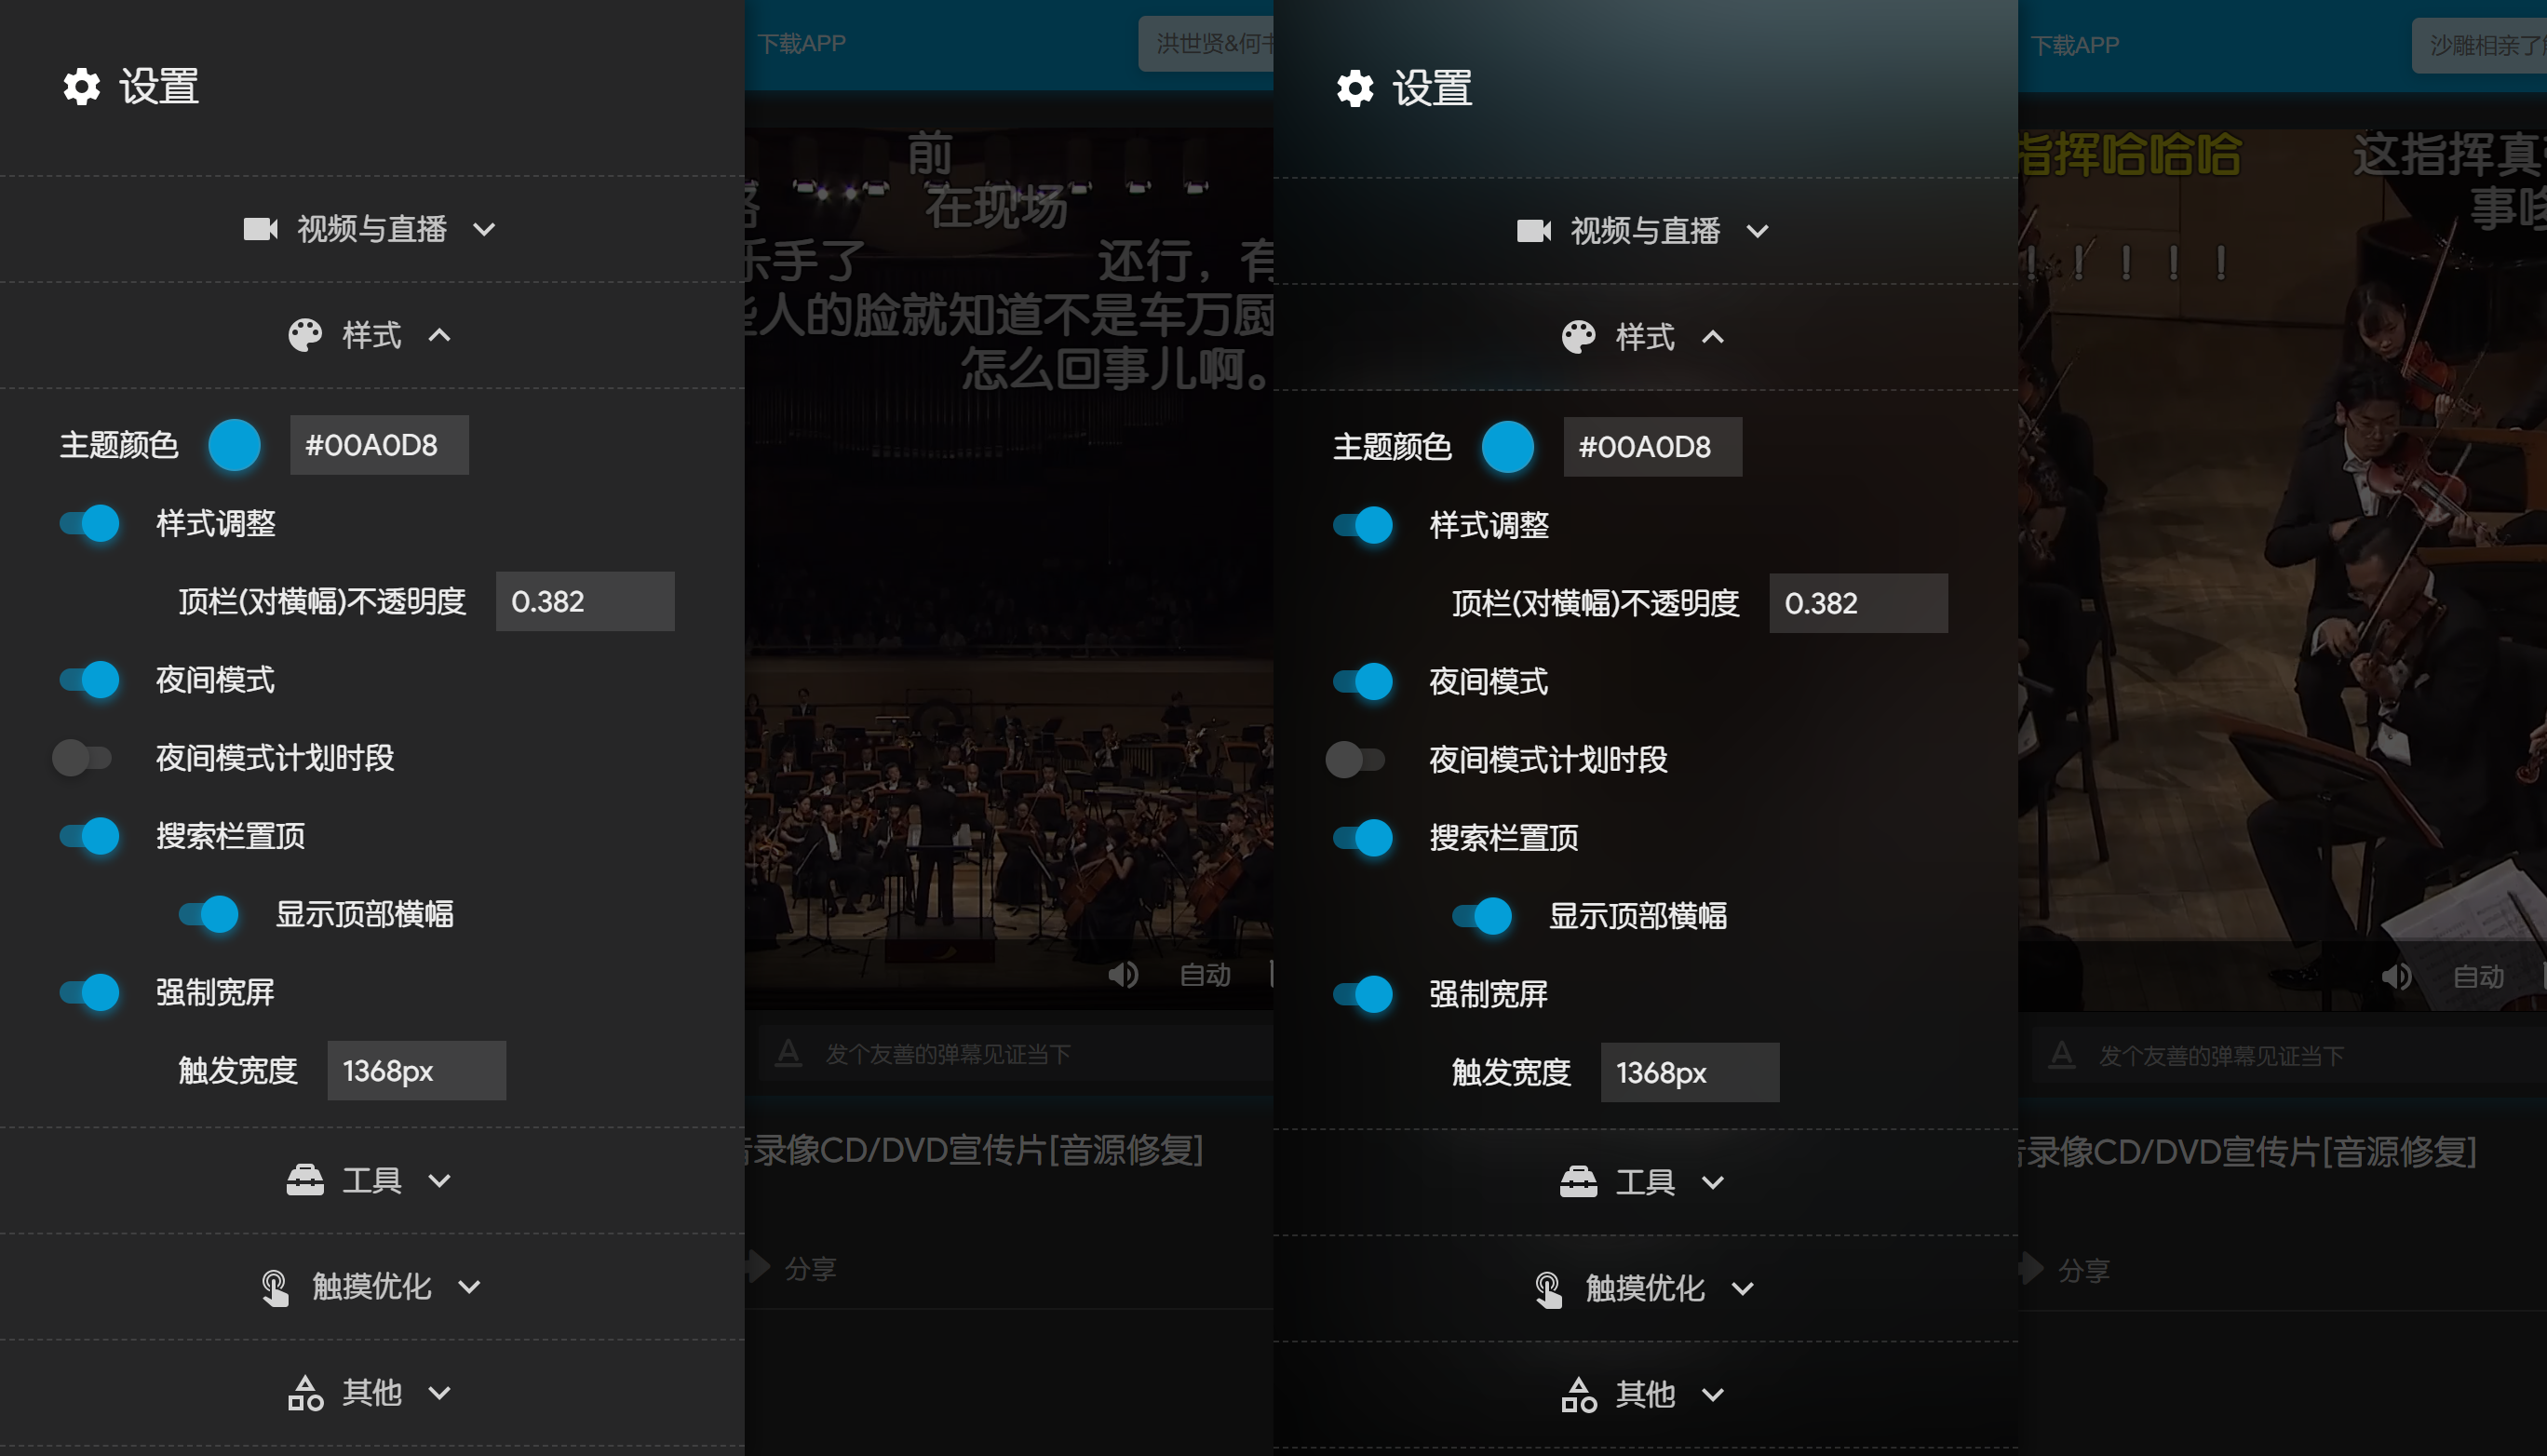Disable 夜间模式 toggle in left settings panel
2547x1456 pixels.
pyautogui.click(x=90, y=680)
